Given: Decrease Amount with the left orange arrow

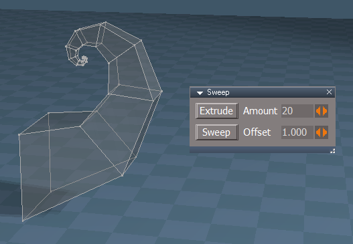Looking at the screenshot, I should point(318,111).
